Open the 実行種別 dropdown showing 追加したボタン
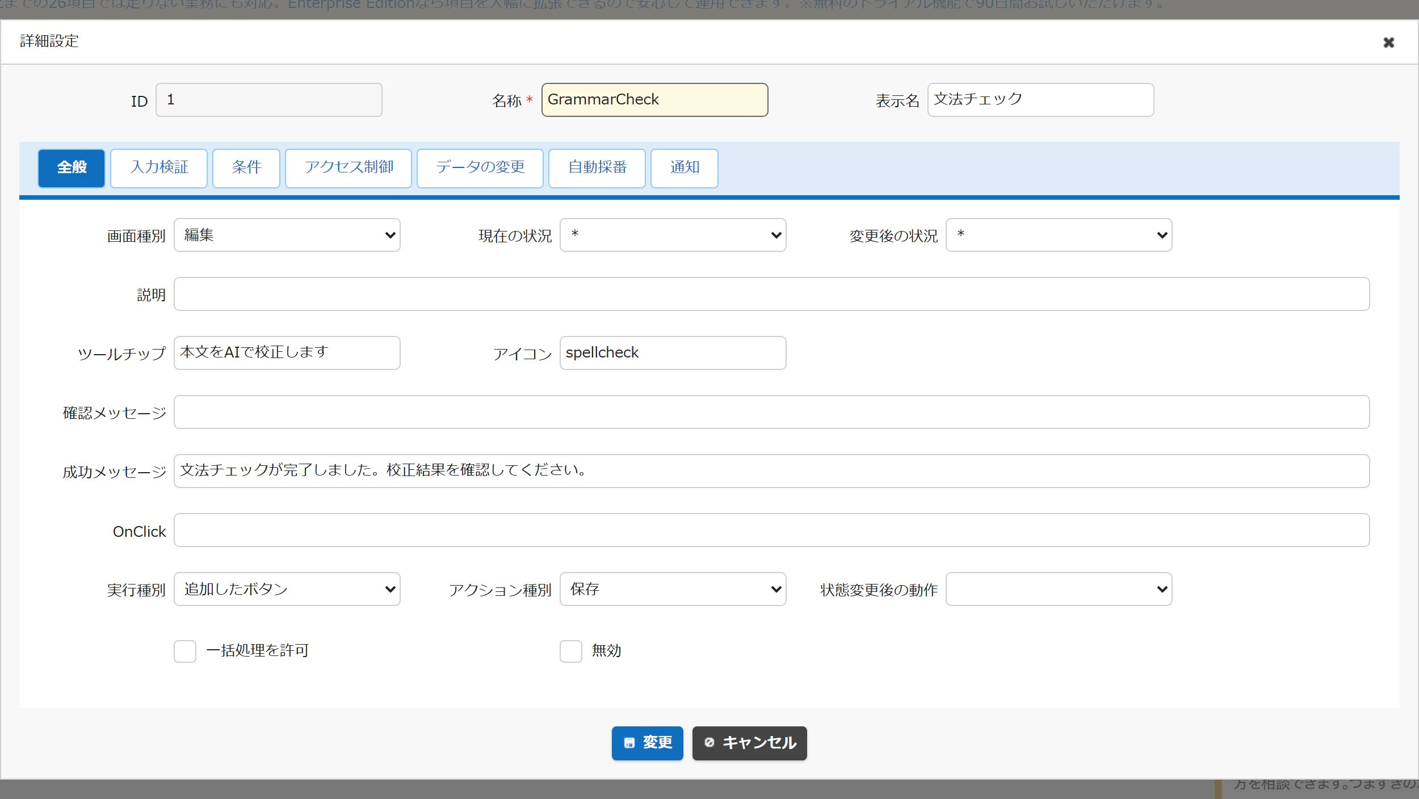 coord(287,589)
